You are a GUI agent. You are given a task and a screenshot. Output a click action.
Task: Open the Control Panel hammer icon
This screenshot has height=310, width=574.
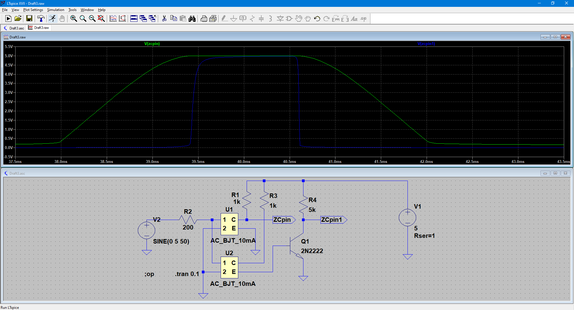41,19
